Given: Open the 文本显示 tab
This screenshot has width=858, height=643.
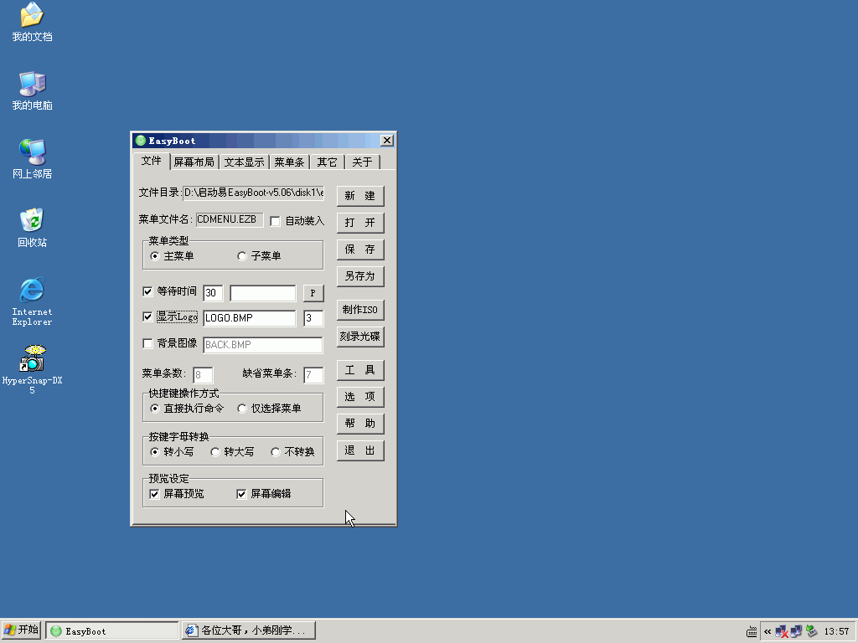Looking at the screenshot, I should (x=244, y=162).
